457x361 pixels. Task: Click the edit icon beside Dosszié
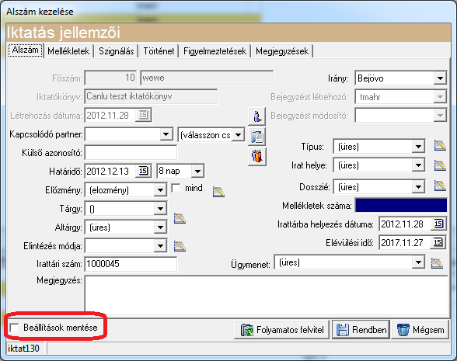tap(440, 186)
